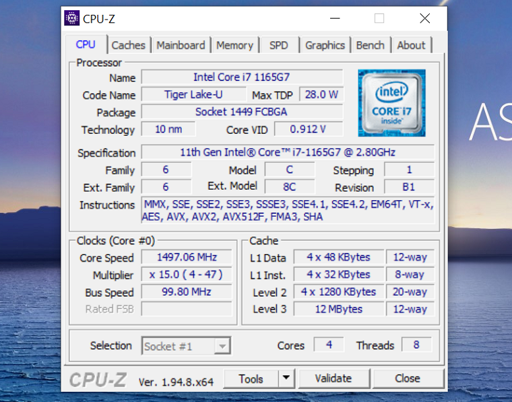Open the SPD tab
The image size is (512, 402).
279,45
